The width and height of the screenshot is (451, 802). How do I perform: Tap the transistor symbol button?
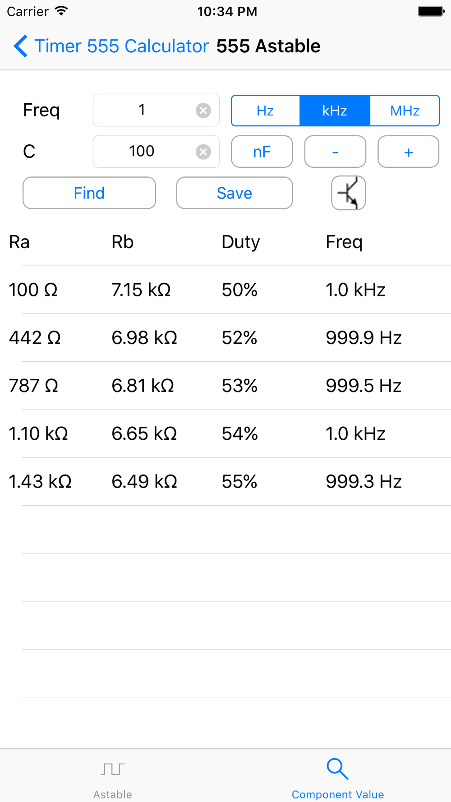pyautogui.click(x=348, y=193)
